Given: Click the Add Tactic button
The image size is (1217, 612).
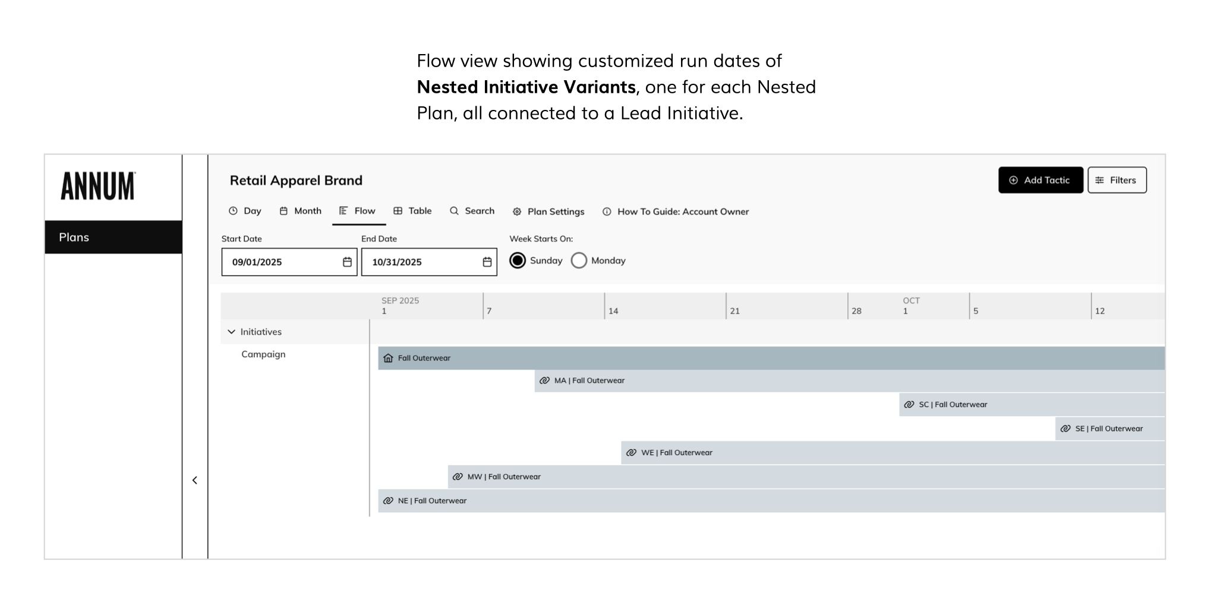Looking at the screenshot, I should (1040, 180).
